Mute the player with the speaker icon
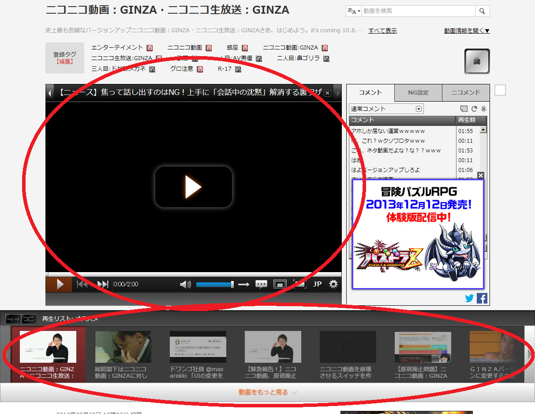Image resolution: width=535 pixels, height=414 pixels. [185, 285]
